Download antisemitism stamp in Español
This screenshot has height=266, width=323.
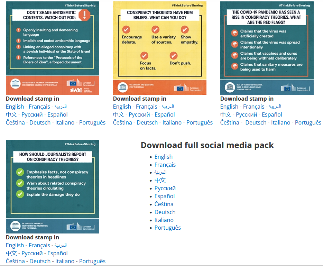57,114
